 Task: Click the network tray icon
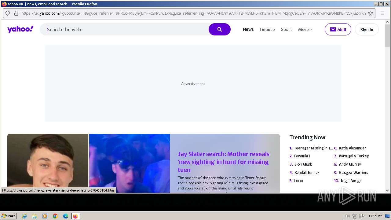(355, 216)
